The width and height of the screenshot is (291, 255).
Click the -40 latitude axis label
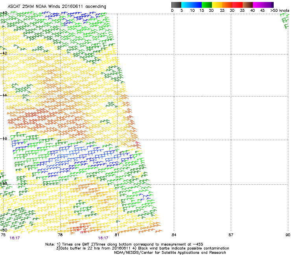click(4, 13)
